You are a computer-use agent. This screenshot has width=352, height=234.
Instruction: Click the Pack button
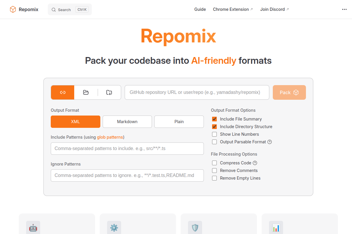coord(289,92)
